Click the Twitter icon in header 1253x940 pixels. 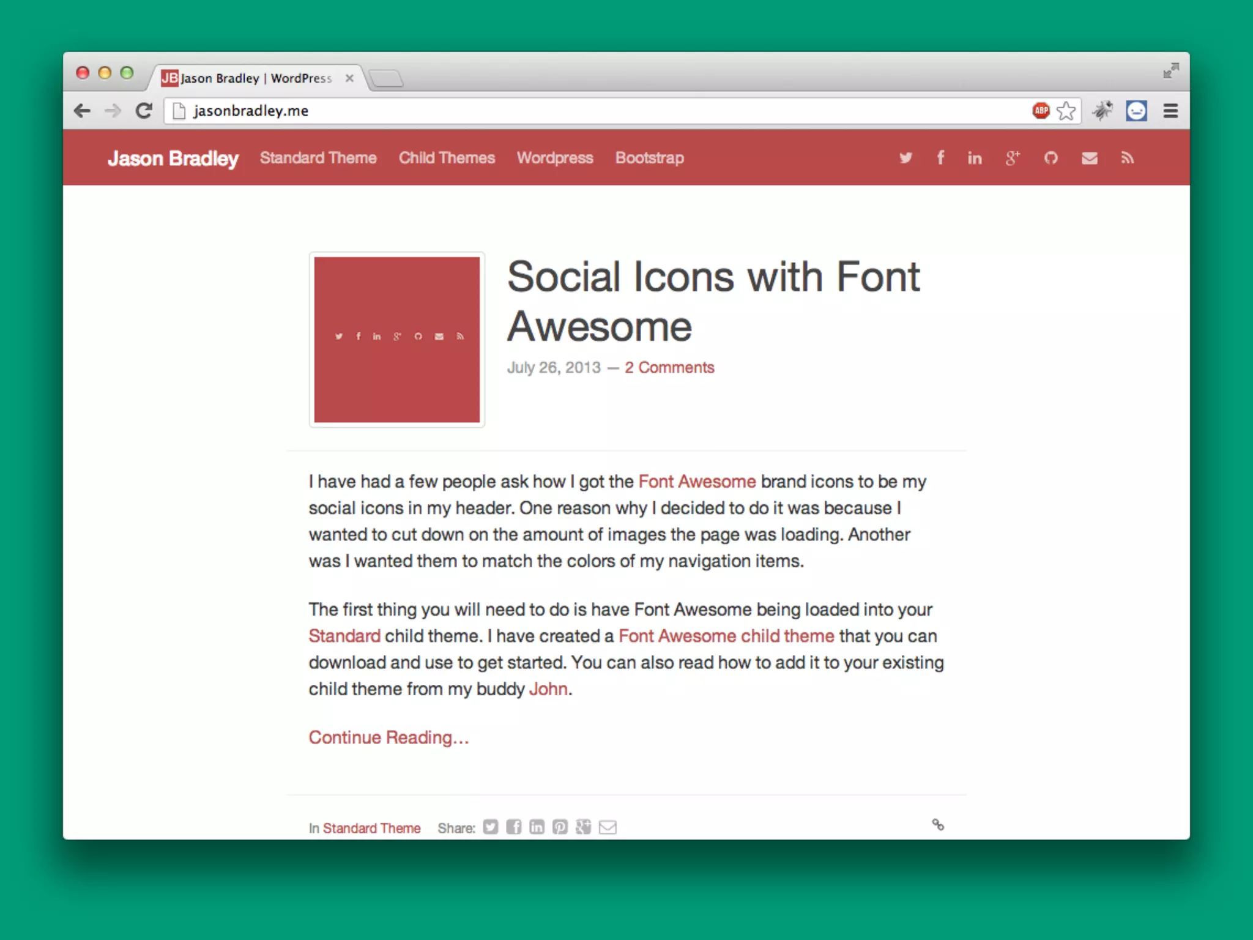coord(905,158)
